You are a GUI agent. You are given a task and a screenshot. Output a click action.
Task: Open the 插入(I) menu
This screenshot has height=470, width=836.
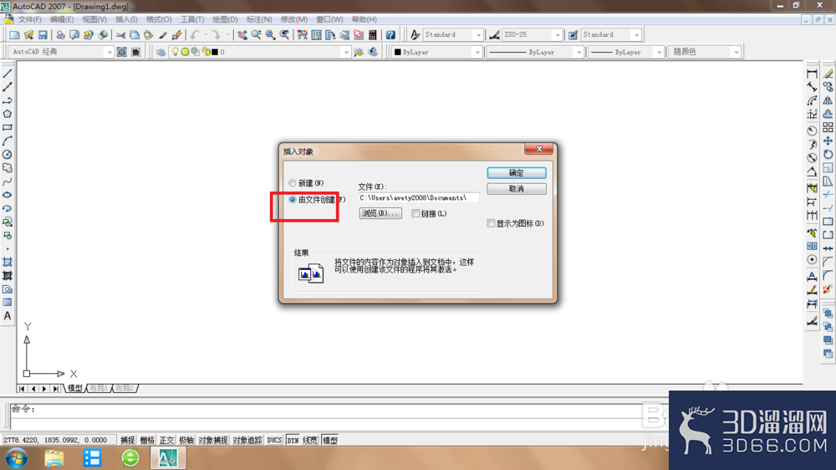126,19
